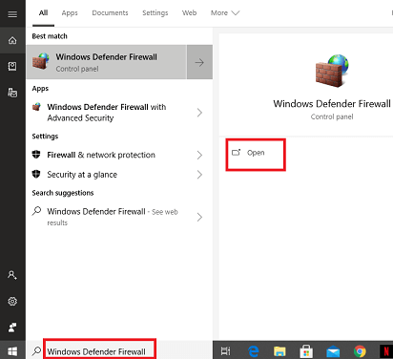Open the Windows Start button
The width and height of the screenshot is (393, 359).
12,351
